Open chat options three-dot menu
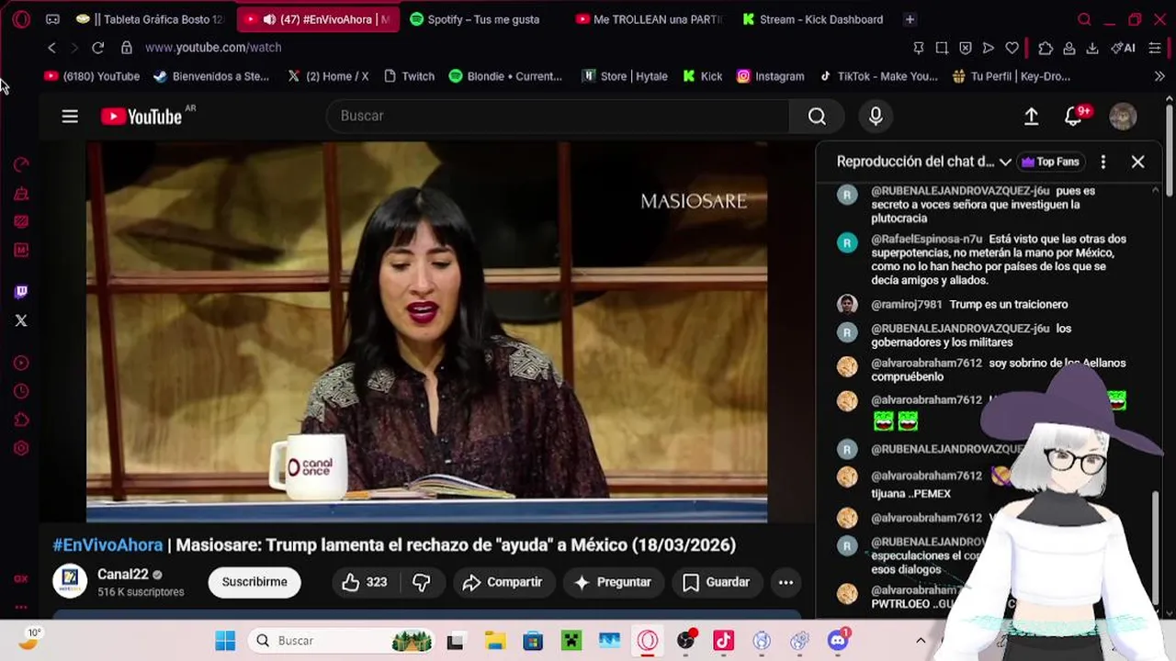Screen dimensions: 1176x661 tap(1103, 162)
